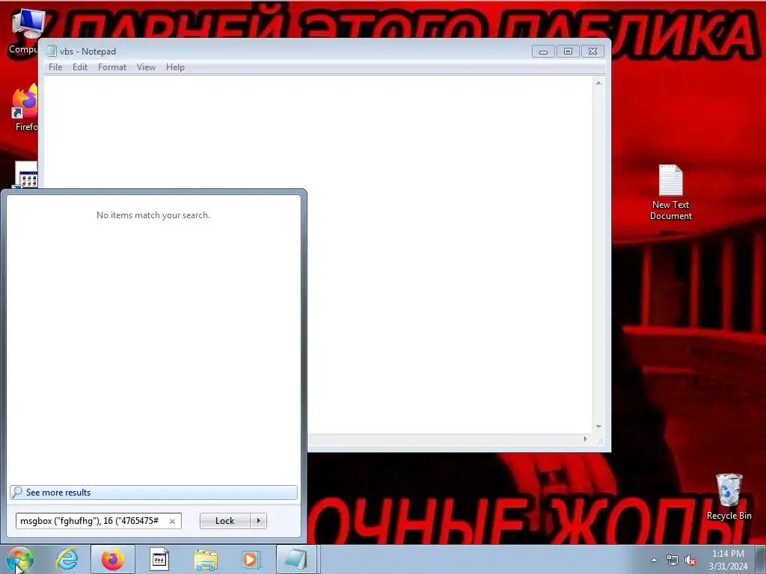Click the muted volume tray icon

[x=690, y=560]
